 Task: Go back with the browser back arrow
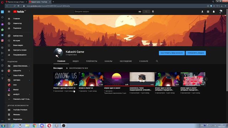7,6
